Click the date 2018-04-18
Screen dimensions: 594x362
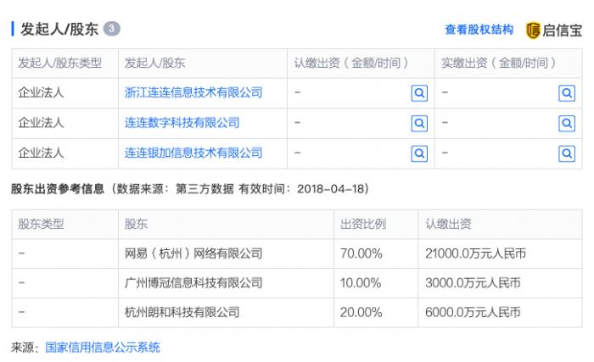330,188
